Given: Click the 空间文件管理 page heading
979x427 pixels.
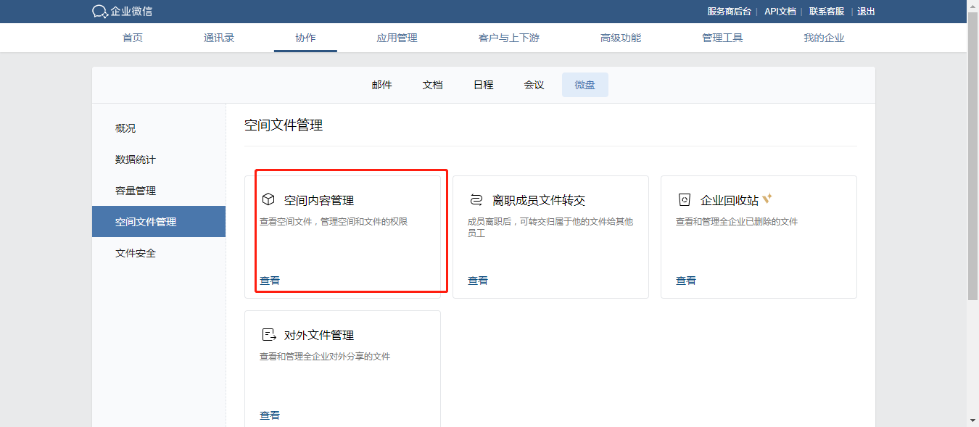Looking at the screenshot, I should pos(284,125).
